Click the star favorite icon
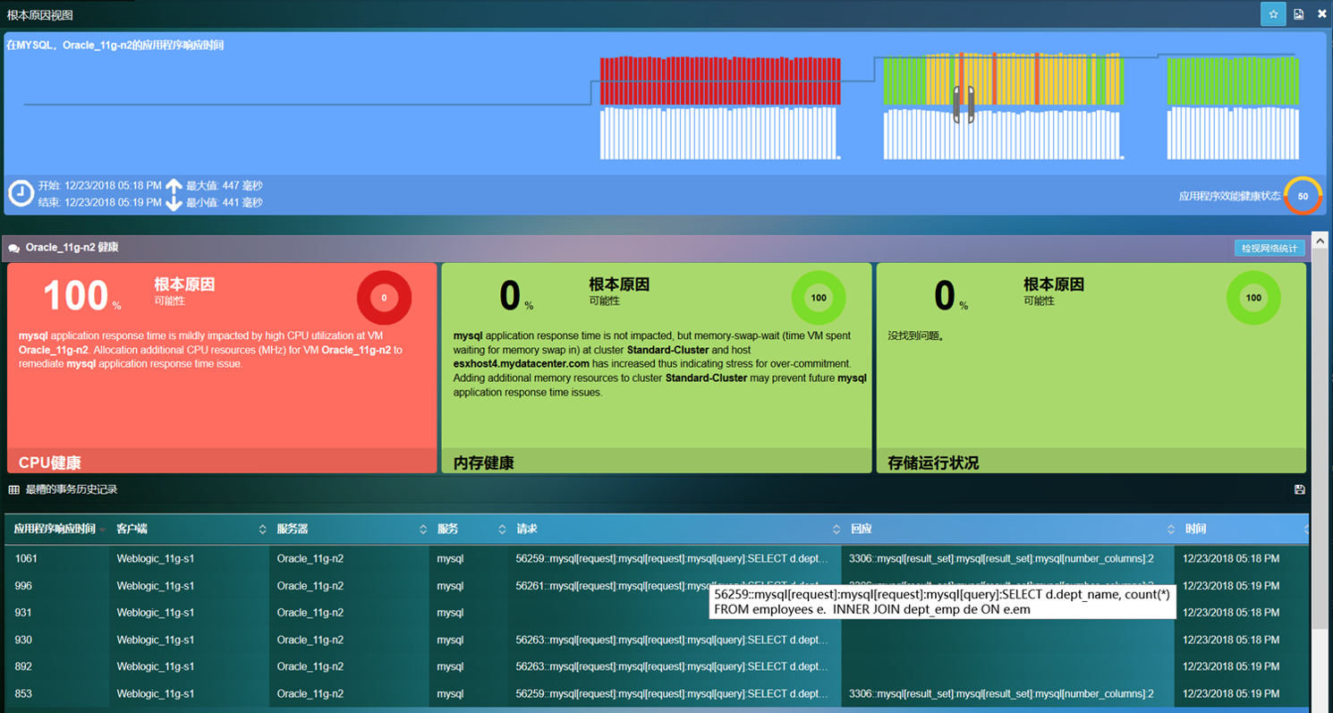Viewport: 1333px width, 713px height. click(1273, 14)
